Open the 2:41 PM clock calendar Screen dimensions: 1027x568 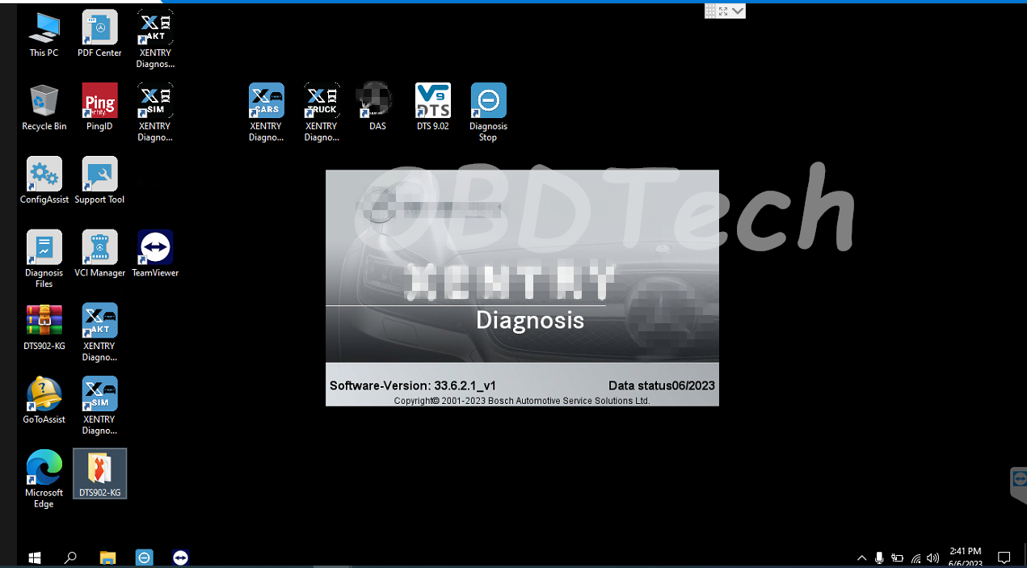[x=966, y=557]
